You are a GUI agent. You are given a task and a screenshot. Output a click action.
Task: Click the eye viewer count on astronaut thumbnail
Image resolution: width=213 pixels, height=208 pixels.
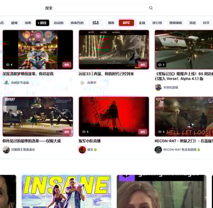point(9,65)
